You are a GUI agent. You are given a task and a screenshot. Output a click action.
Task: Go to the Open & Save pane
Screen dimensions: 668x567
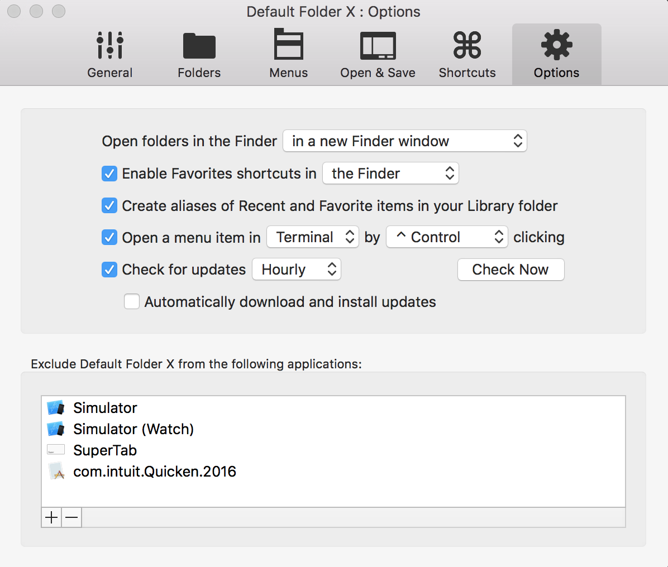[x=378, y=55]
